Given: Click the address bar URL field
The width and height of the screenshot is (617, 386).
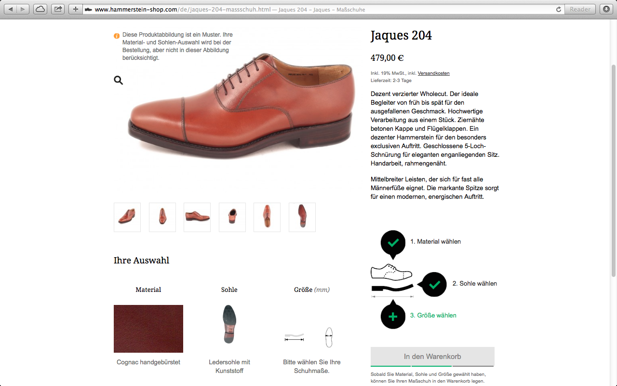Looking at the screenshot, I should (x=318, y=9).
